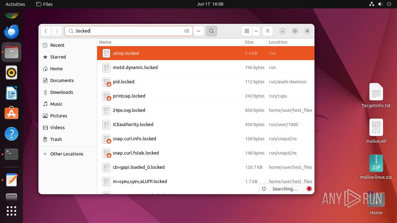Select the motd.dynamic.locked file icon

point(106,68)
